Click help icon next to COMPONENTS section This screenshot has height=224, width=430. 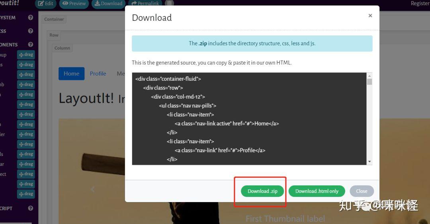click(x=30, y=45)
